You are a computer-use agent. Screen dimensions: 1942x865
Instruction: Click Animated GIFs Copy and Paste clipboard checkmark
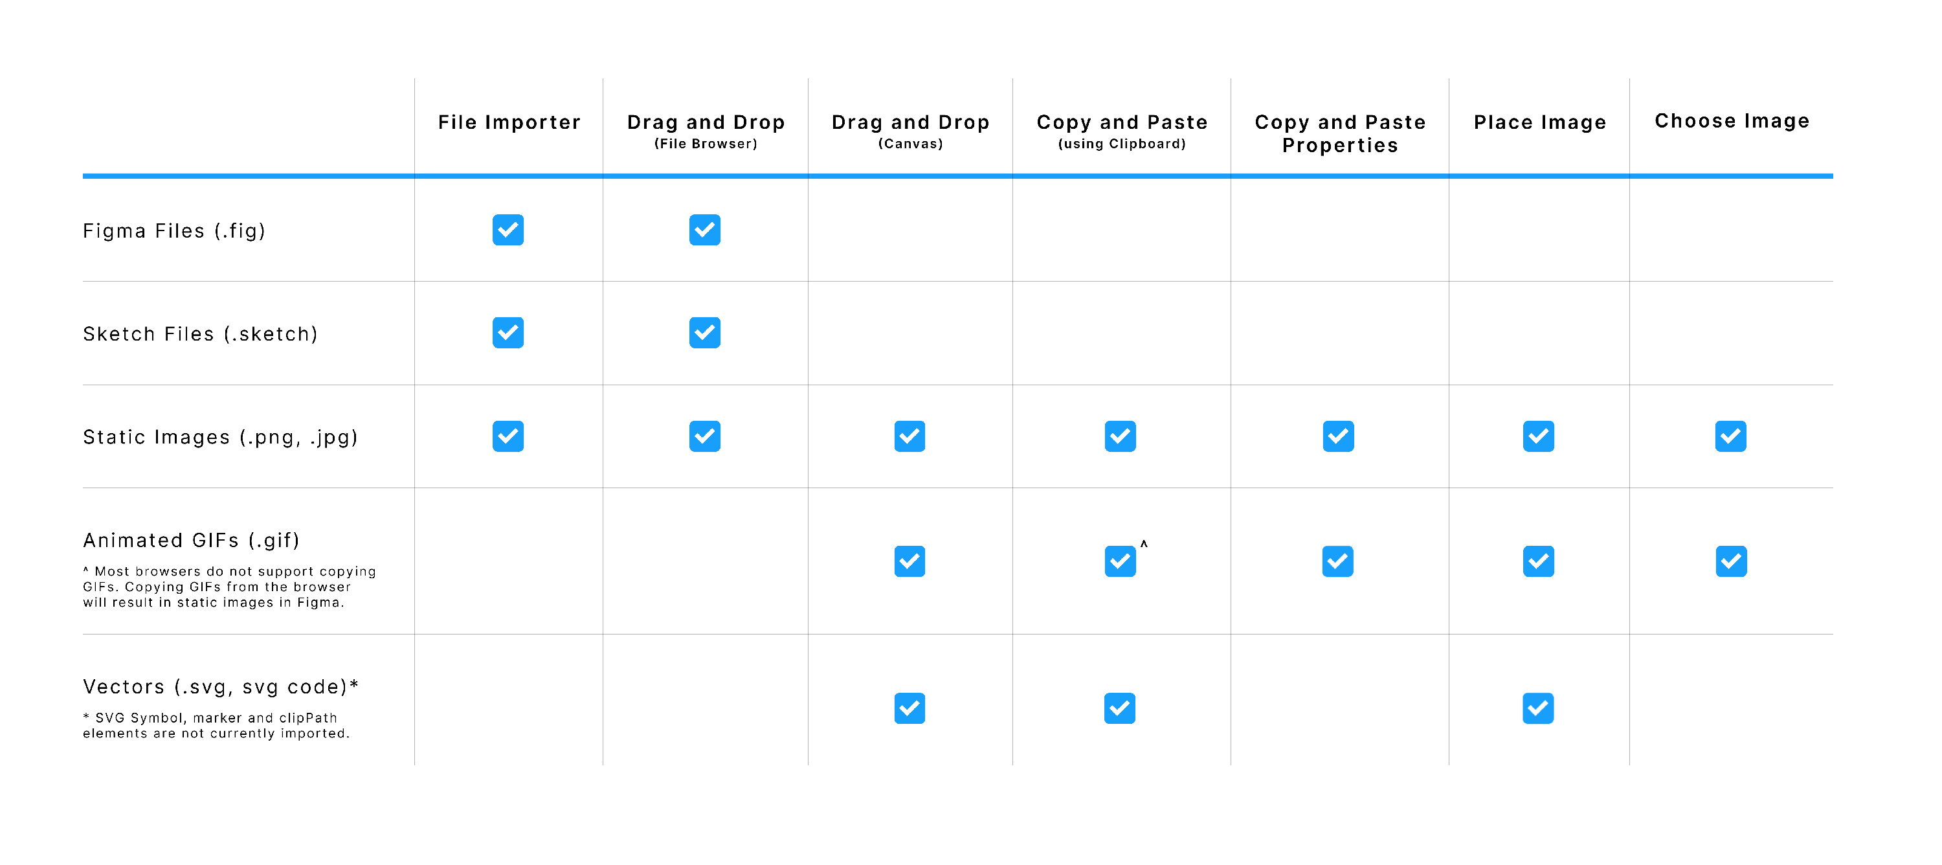coord(1121,561)
